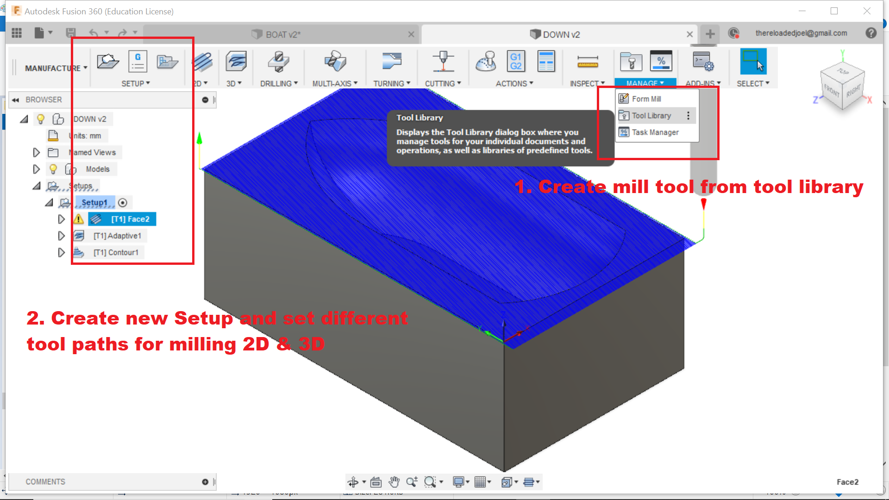The image size is (889, 500).
Task: Switch to the BOAT v2 document tab
Action: [282, 35]
